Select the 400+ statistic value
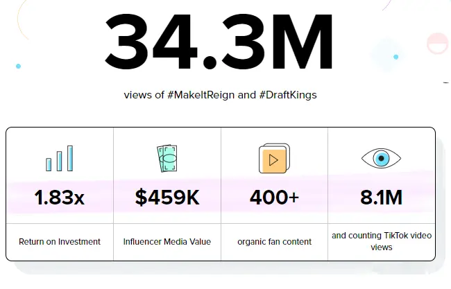This screenshot has width=451, height=289. [x=274, y=198]
